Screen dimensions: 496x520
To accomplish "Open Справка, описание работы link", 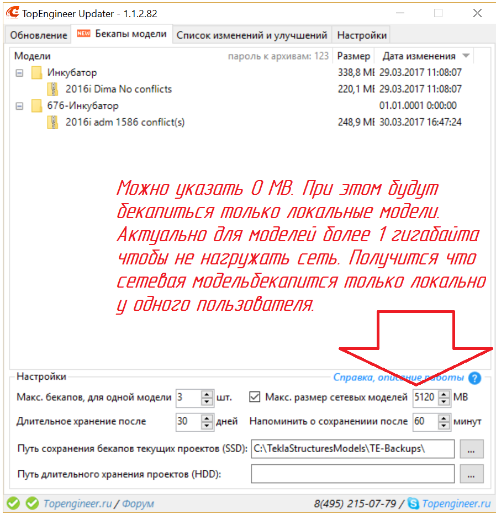I will pos(398,378).
